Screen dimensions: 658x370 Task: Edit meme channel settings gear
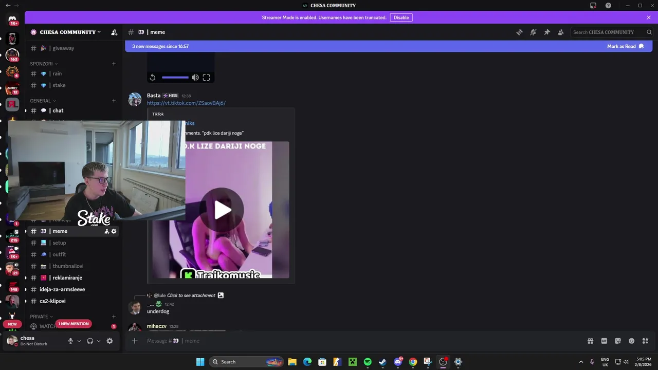114,231
